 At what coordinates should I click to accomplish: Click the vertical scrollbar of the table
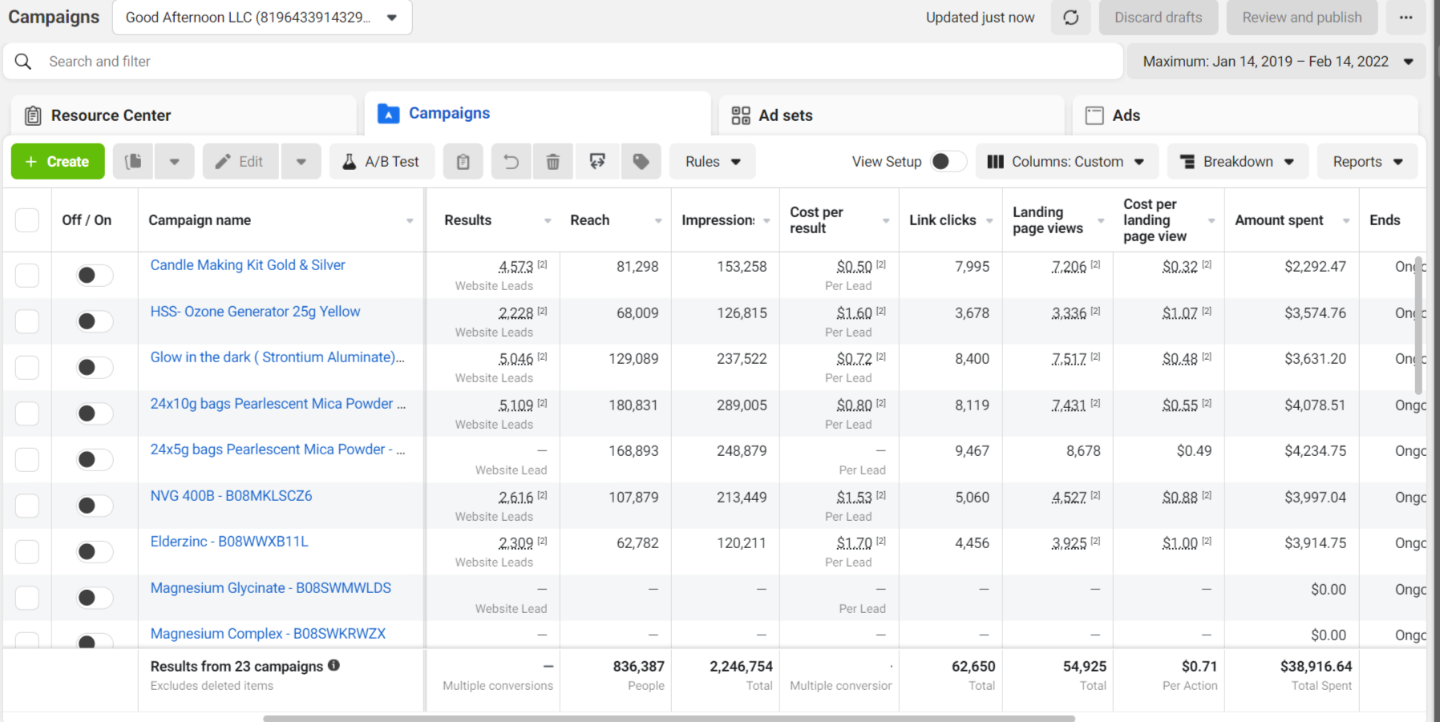[1418, 325]
